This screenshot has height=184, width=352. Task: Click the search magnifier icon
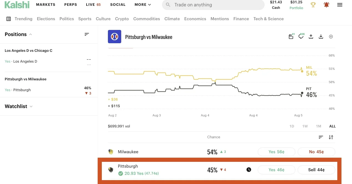(x=168, y=5)
